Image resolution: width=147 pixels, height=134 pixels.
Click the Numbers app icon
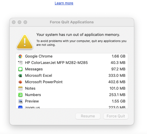(x=20, y=95)
